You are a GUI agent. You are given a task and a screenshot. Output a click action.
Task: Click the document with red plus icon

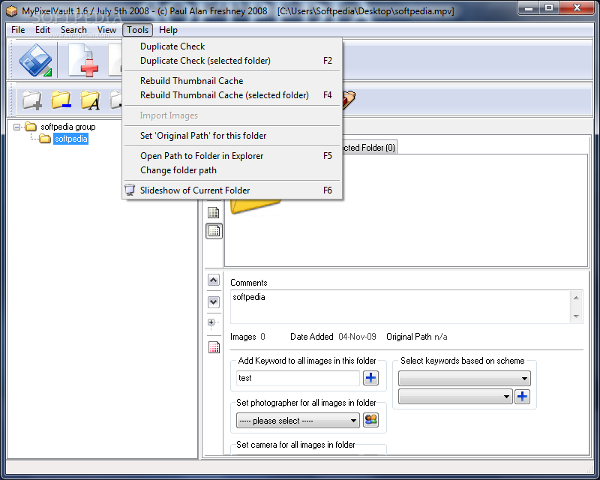coord(83,60)
